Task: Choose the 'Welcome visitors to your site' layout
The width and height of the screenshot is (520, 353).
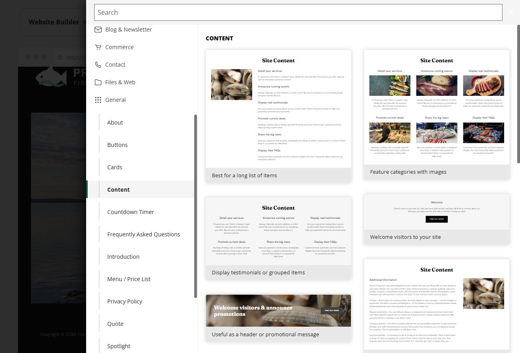Action: coord(437,219)
